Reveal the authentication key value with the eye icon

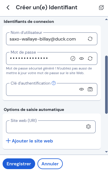82,89
